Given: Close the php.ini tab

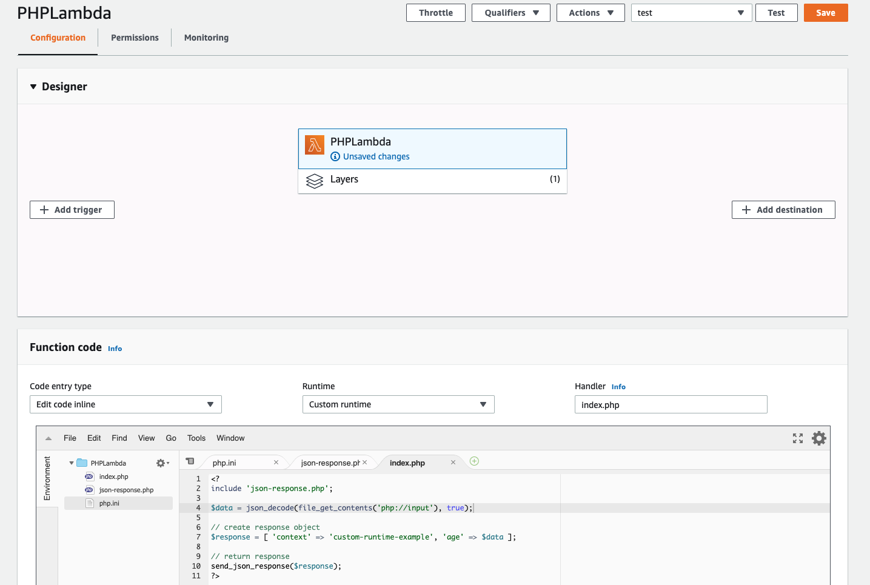Looking at the screenshot, I should (x=276, y=463).
